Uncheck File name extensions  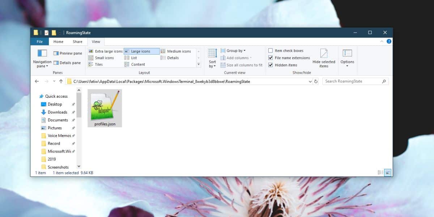[289, 58]
